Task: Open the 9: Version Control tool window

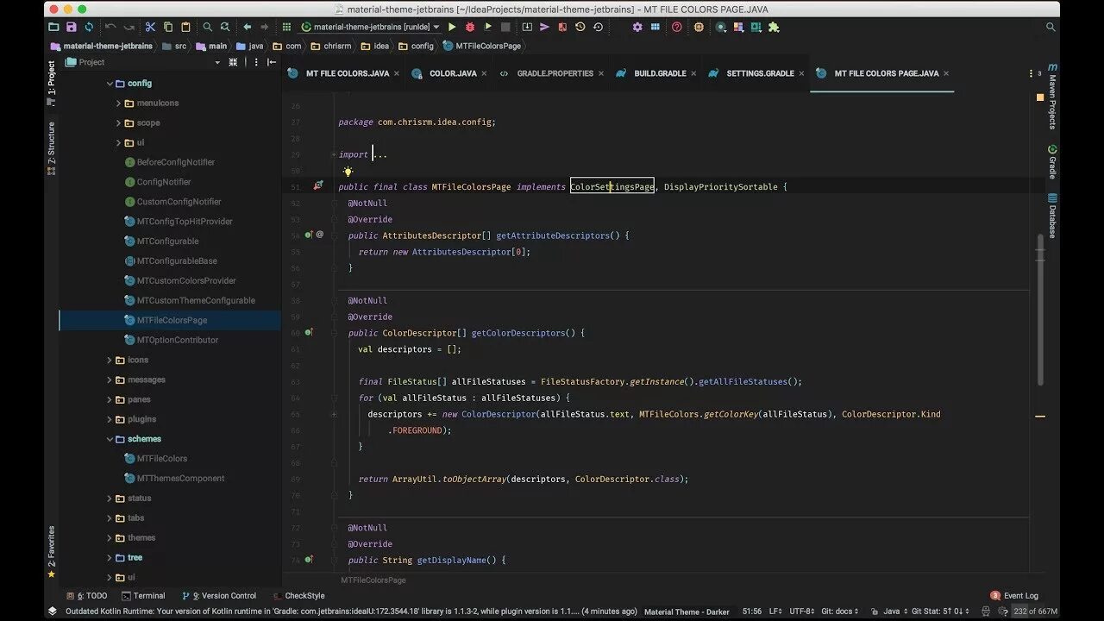Action: coord(219,596)
